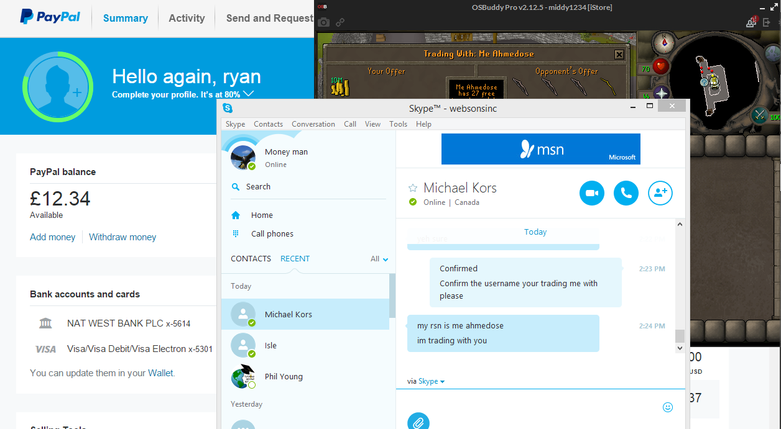Viewport: 781px width, 429px height.
Task: Add people to Michael Kors conversation
Action: 660,193
